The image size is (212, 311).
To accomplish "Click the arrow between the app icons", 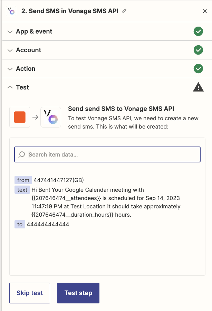I will (x=35, y=117).
